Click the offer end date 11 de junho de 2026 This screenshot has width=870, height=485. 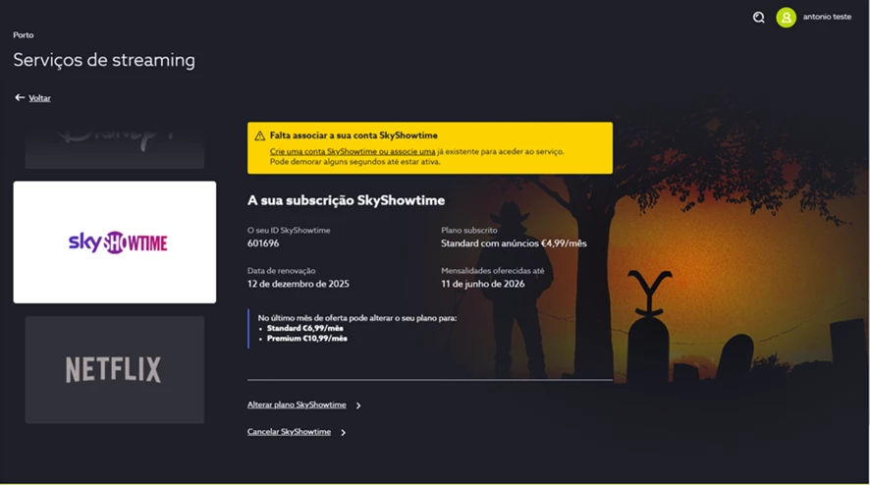coord(483,284)
